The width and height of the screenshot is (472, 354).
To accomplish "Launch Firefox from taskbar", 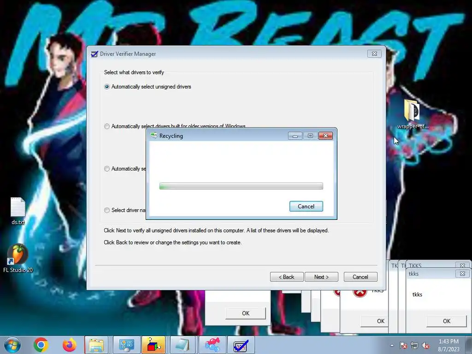I will (x=69, y=345).
